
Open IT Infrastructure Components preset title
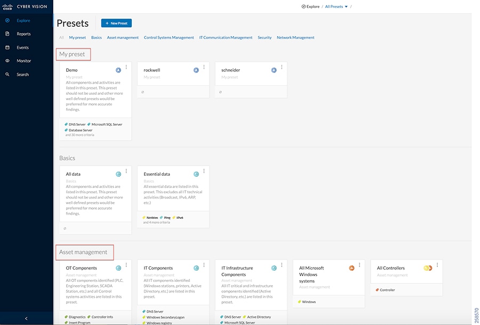point(237,271)
